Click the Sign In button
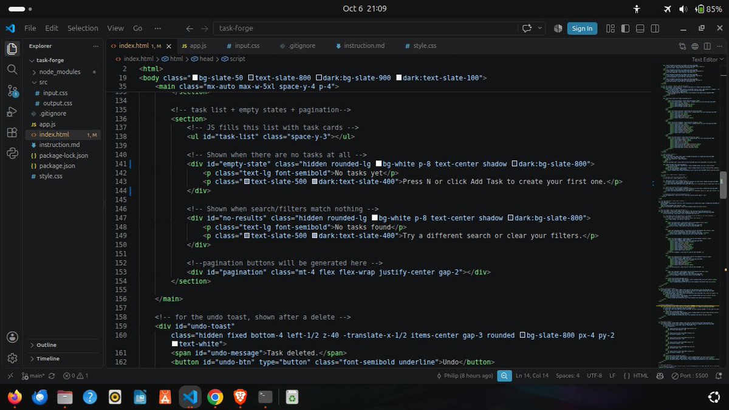729x410 pixels. pyautogui.click(x=583, y=28)
